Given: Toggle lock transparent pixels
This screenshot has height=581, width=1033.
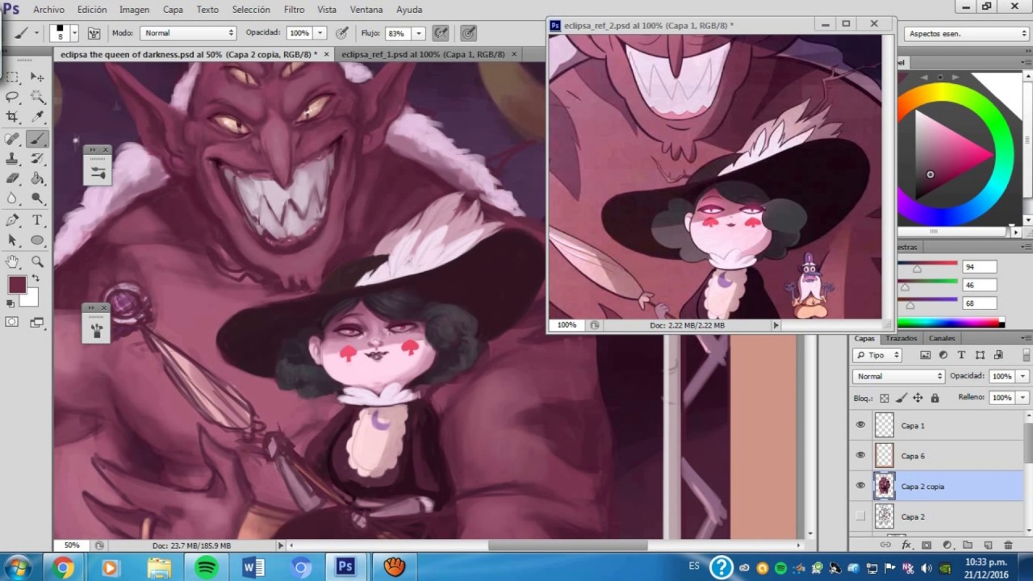Looking at the screenshot, I should (885, 398).
